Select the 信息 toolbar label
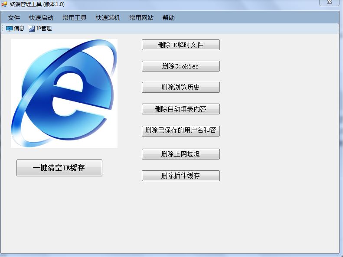Screen dimensions: 343x257 19,29
